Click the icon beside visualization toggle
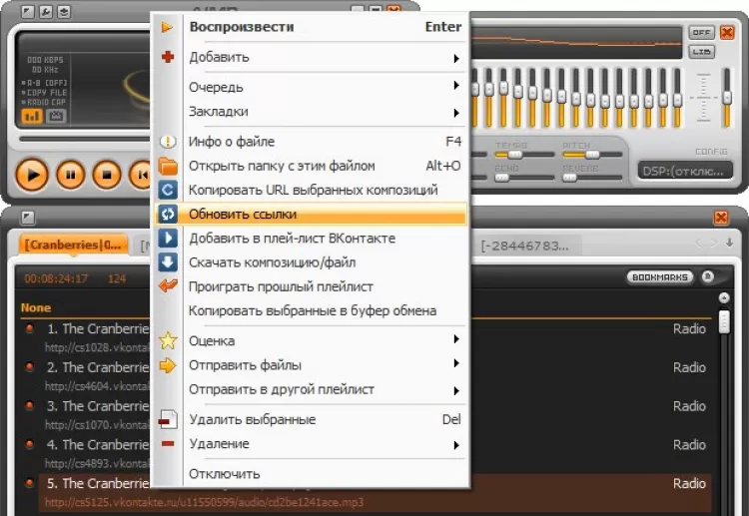 coord(56,116)
